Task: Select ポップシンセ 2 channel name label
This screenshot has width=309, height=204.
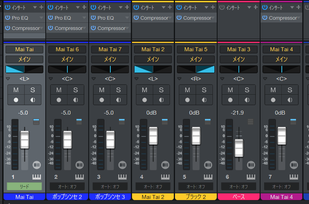Action: coord(67,197)
